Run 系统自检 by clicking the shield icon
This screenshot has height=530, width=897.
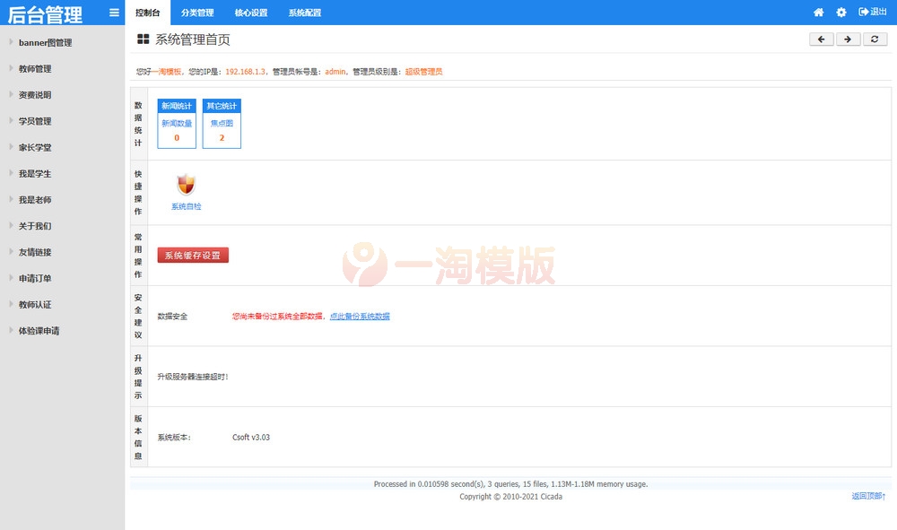[185, 187]
